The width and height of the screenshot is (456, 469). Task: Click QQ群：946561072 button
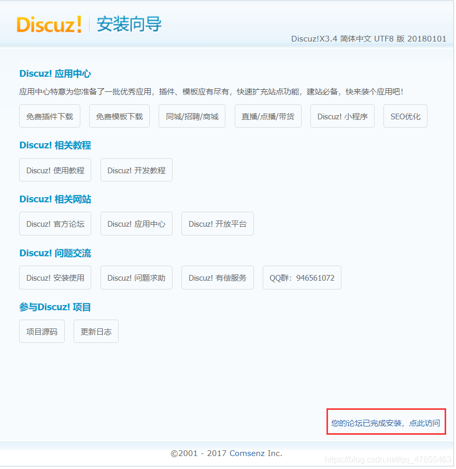(303, 278)
